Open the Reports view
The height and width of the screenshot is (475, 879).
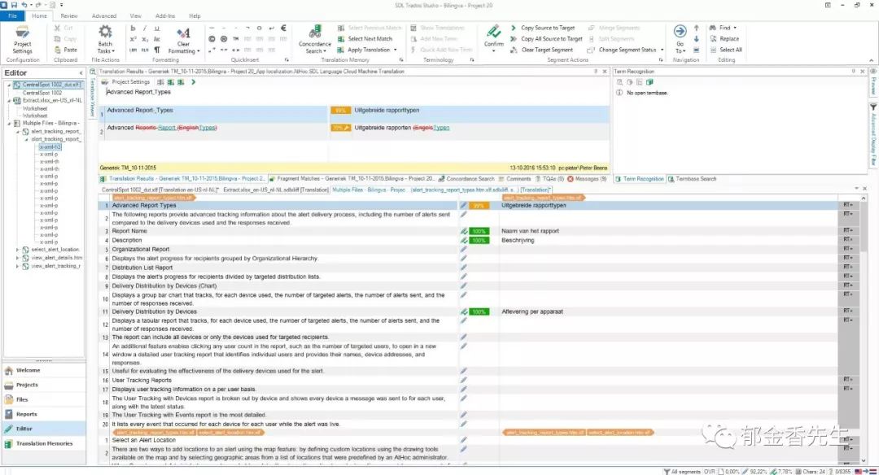44,414
